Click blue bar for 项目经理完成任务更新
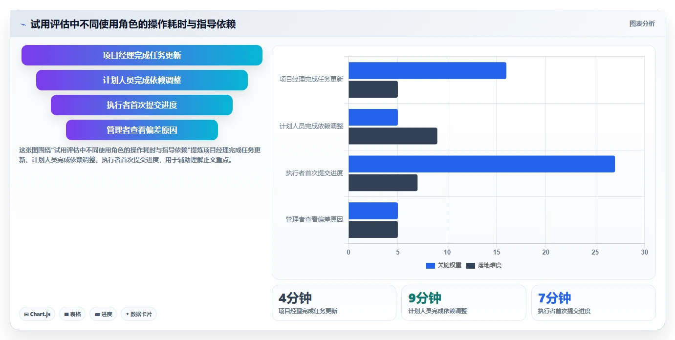Screen dimensions: 675x340 427,71
